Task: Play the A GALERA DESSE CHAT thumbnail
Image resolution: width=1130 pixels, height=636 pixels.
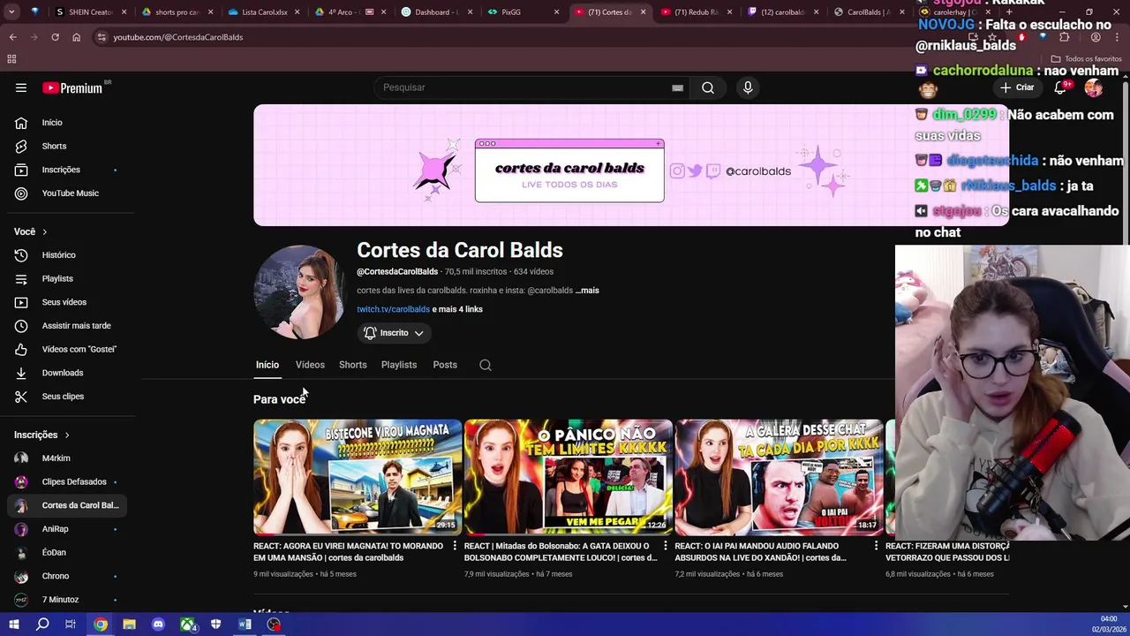Action: [x=780, y=477]
